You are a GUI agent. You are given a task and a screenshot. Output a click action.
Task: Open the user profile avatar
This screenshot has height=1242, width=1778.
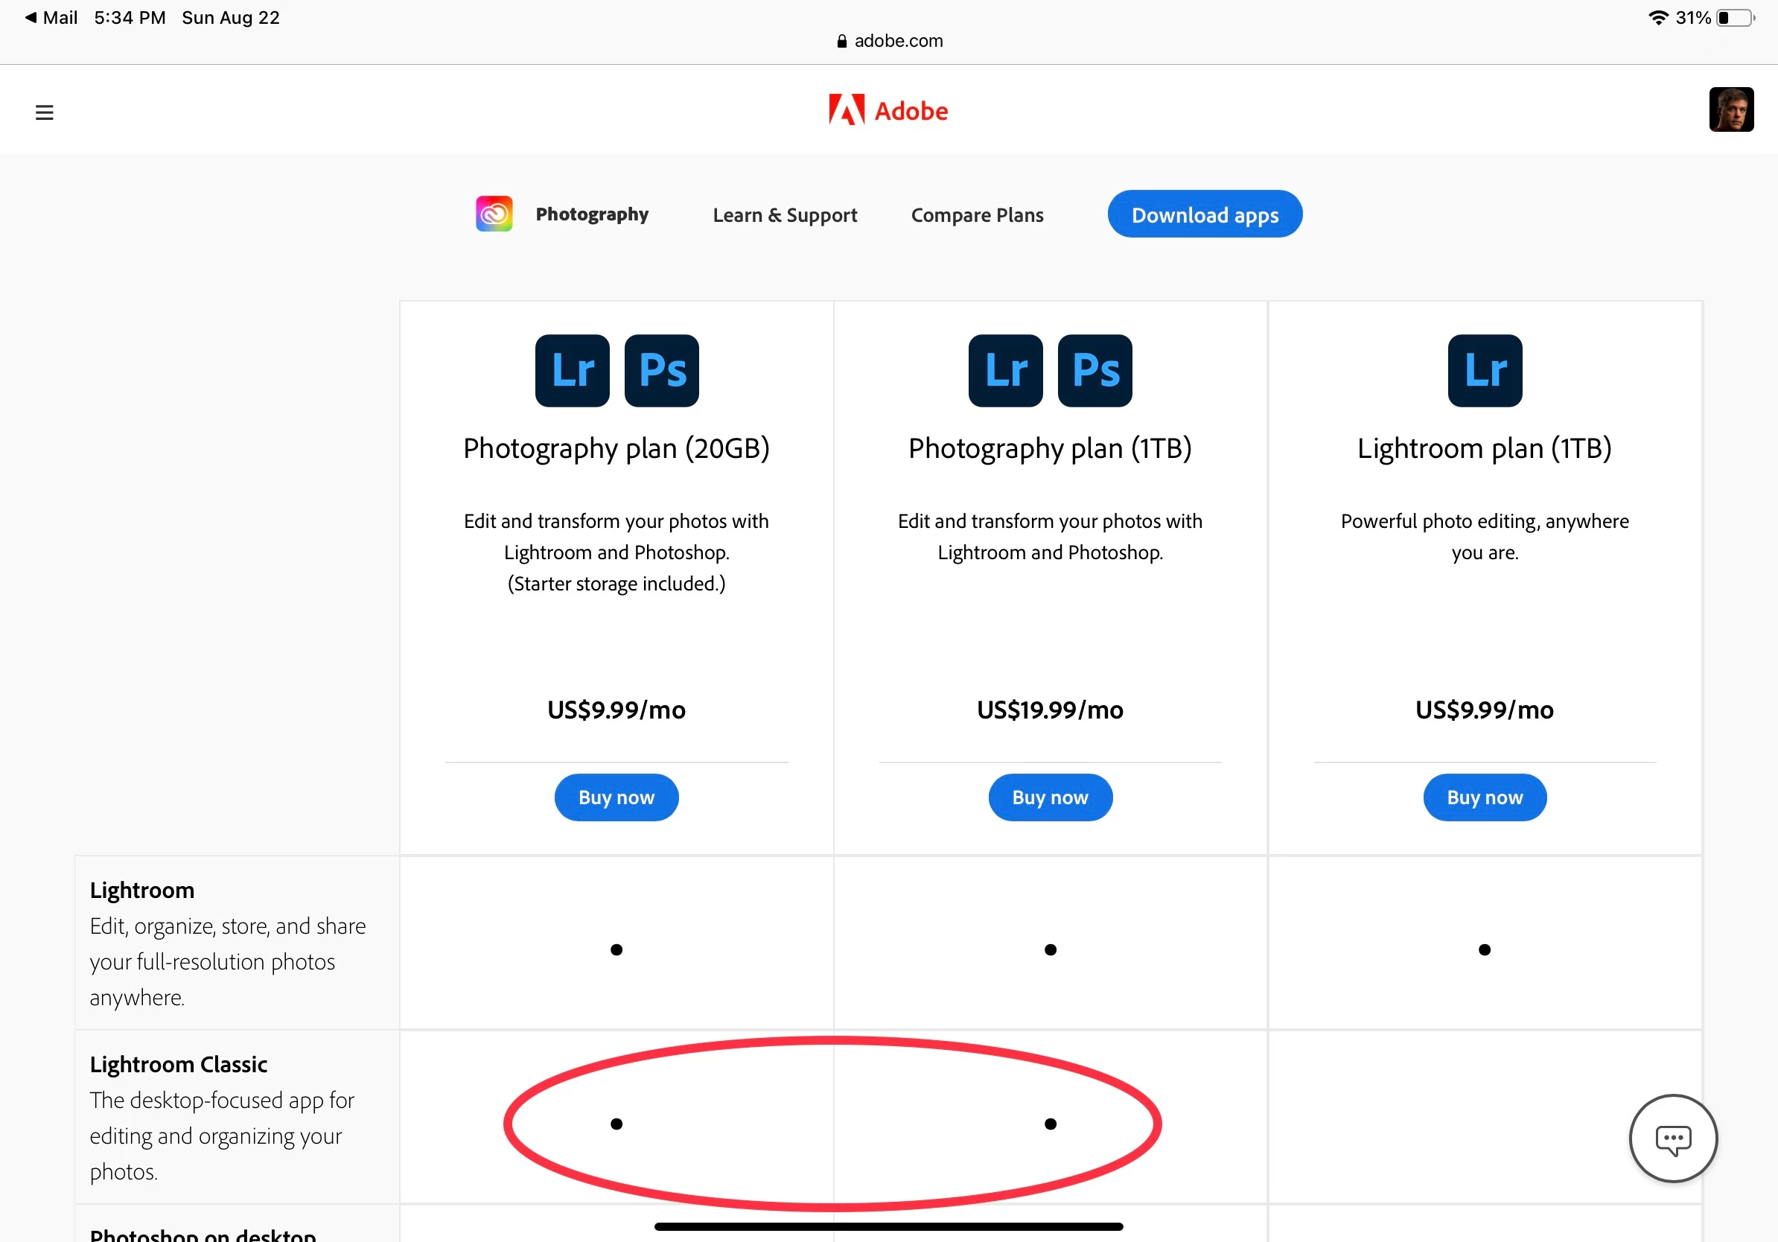(x=1731, y=109)
